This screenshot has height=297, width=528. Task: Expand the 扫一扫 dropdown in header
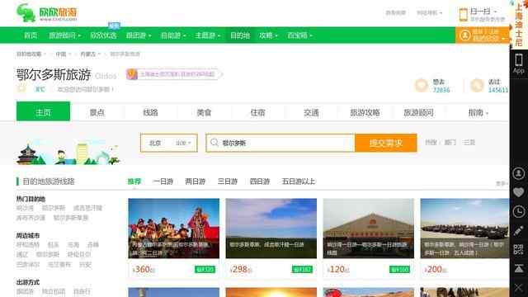point(483,12)
